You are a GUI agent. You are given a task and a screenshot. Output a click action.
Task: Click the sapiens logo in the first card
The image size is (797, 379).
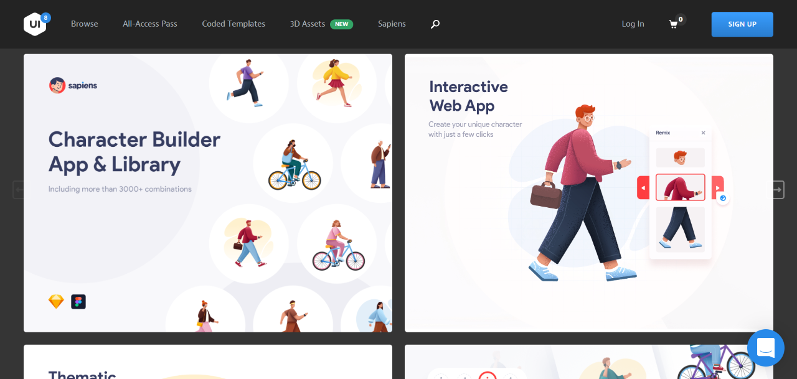(73, 85)
